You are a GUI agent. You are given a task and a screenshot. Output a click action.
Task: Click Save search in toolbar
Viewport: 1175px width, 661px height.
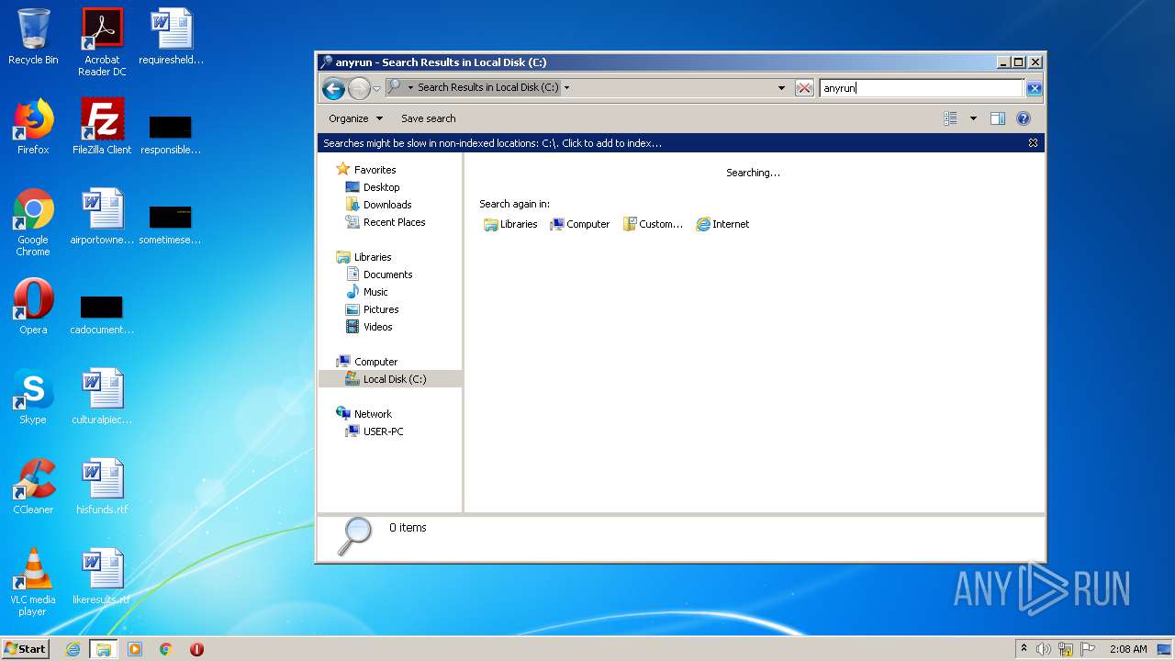click(428, 118)
